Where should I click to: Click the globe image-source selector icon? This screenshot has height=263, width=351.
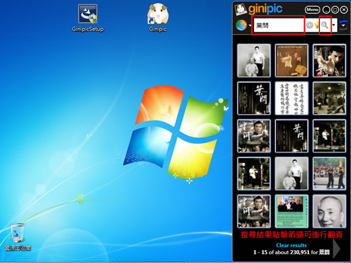241,25
